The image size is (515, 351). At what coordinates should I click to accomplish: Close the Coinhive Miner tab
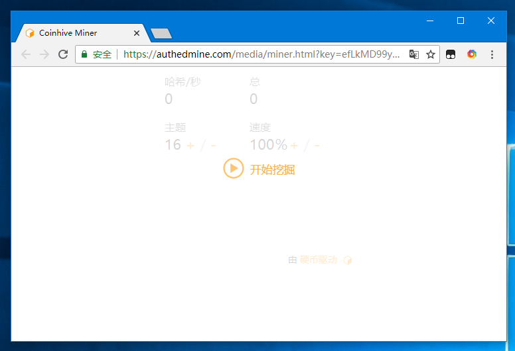(137, 33)
